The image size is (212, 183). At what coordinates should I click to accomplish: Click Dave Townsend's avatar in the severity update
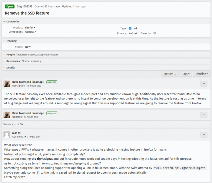pyautogui.click(x=7, y=115)
